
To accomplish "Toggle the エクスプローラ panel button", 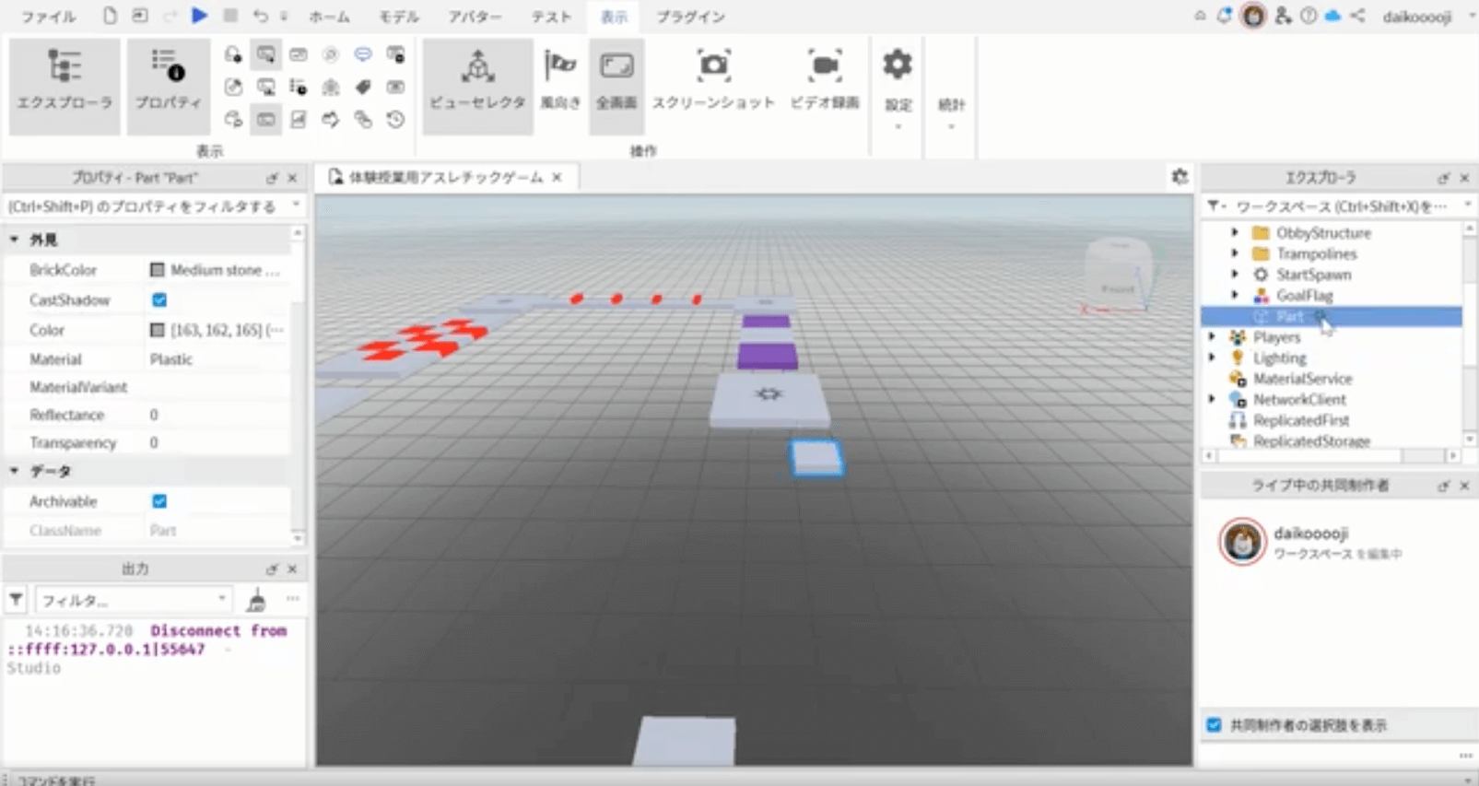I will [x=65, y=86].
